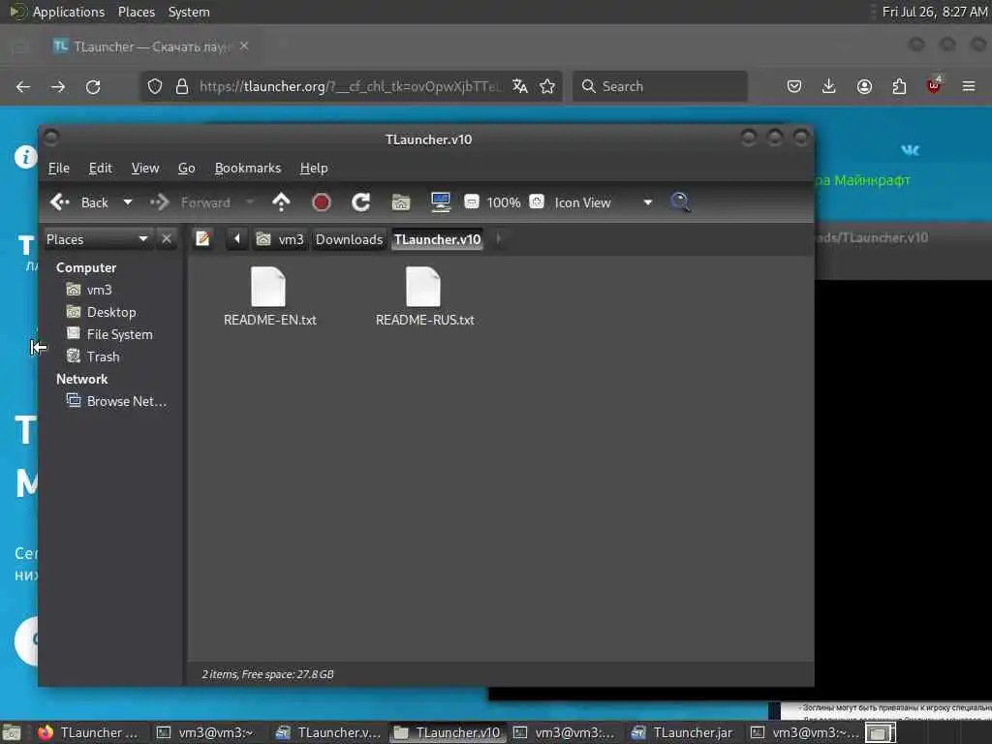
Task: Click the tlauncher.org URL address field
Action: [351, 86]
